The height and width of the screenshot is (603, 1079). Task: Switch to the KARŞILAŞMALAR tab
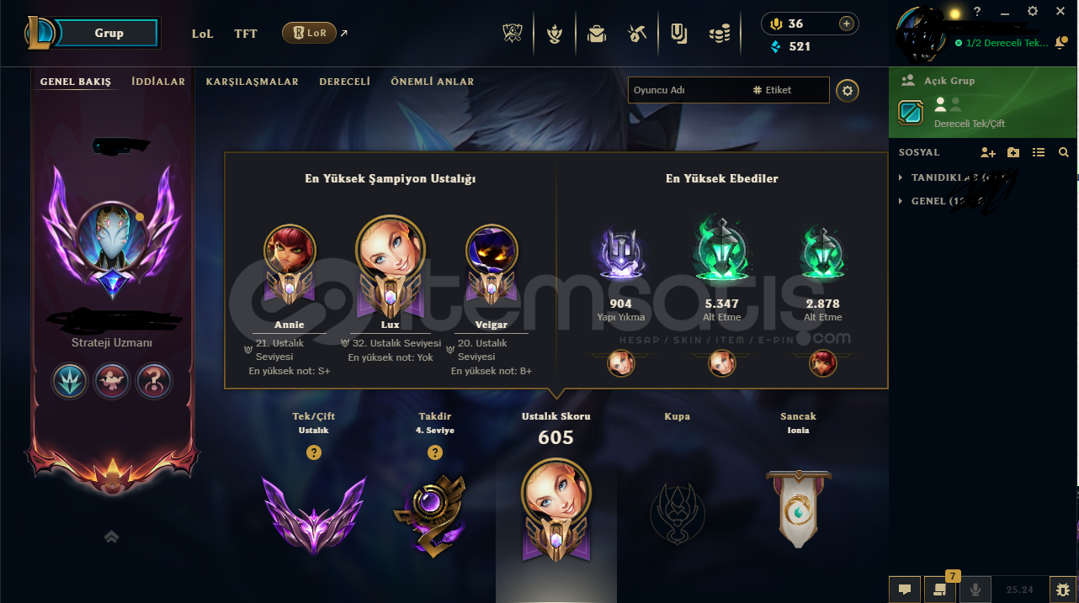252,82
